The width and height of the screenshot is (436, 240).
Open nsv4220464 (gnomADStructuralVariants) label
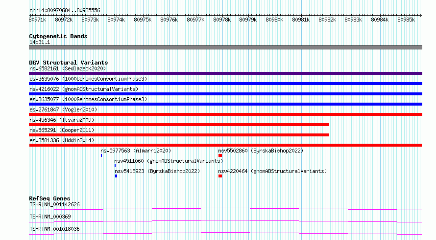[x=272, y=171]
